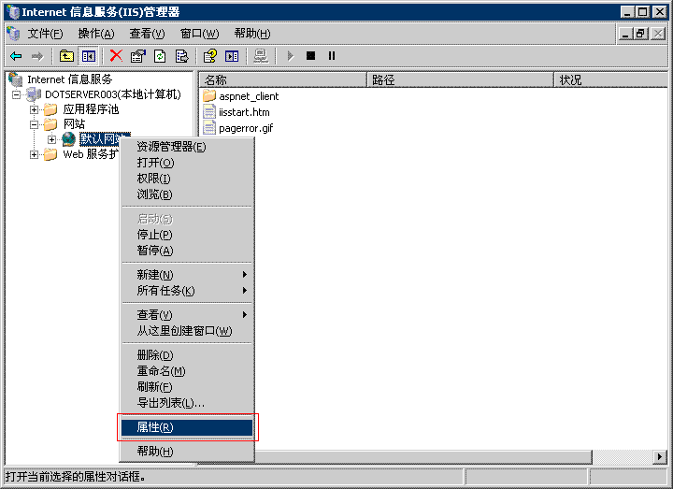
Task: Click the Stop (square) toolbar button
Action: click(310, 56)
